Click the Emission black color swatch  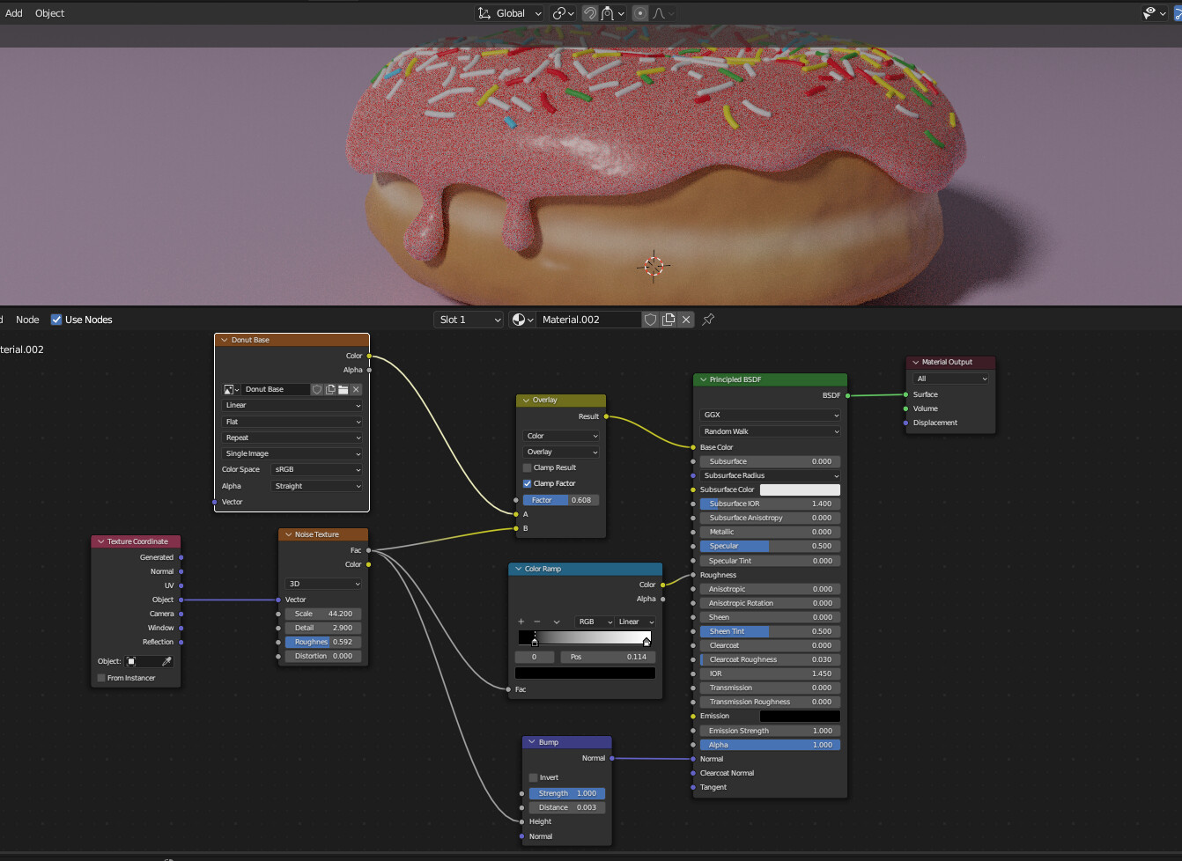(x=800, y=716)
